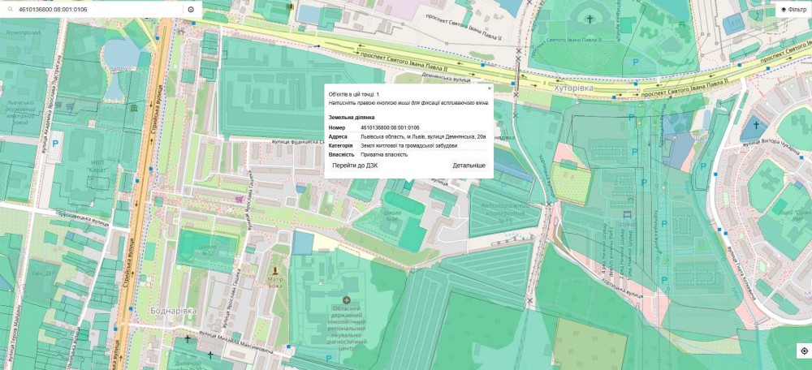
Task: Click the Матір Божа monument icon
Action: [x=275, y=270]
